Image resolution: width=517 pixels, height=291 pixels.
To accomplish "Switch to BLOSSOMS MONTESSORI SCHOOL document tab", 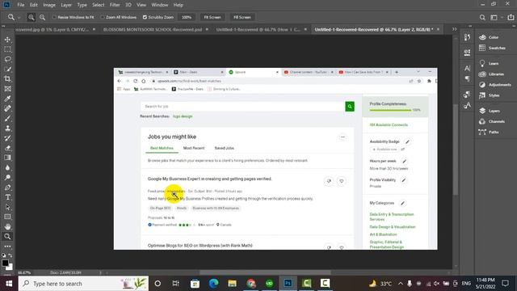I will point(153,29).
